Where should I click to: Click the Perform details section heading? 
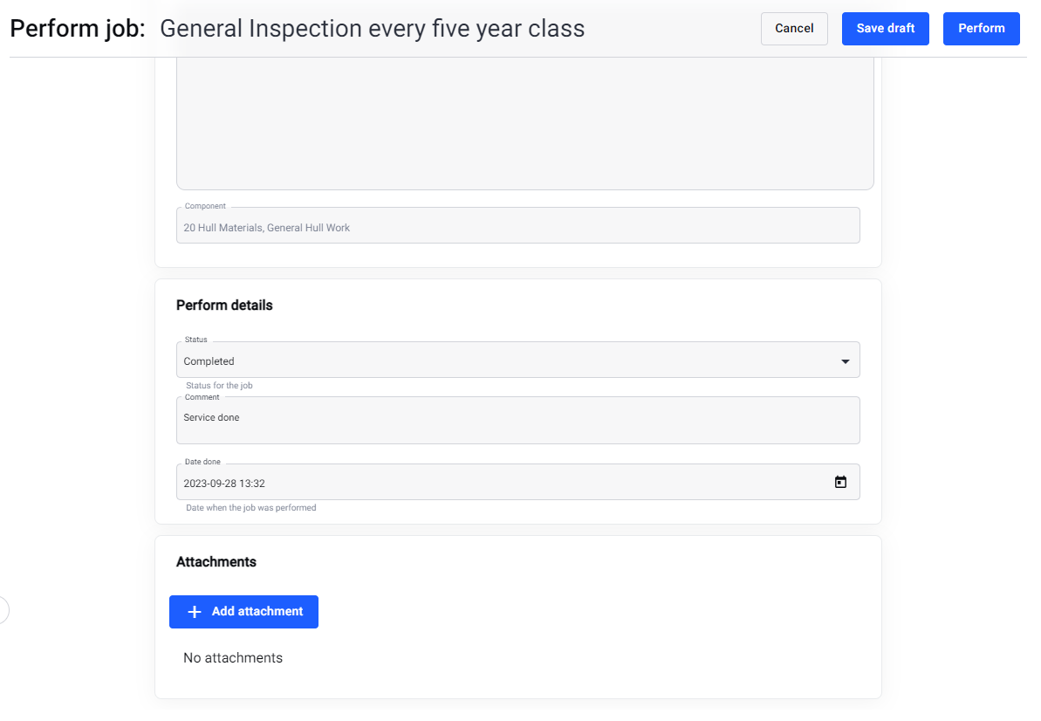224,306
